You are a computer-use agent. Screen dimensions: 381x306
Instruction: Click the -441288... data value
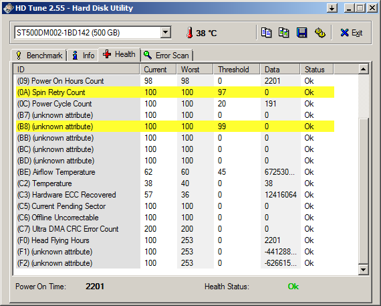point(281,252)
